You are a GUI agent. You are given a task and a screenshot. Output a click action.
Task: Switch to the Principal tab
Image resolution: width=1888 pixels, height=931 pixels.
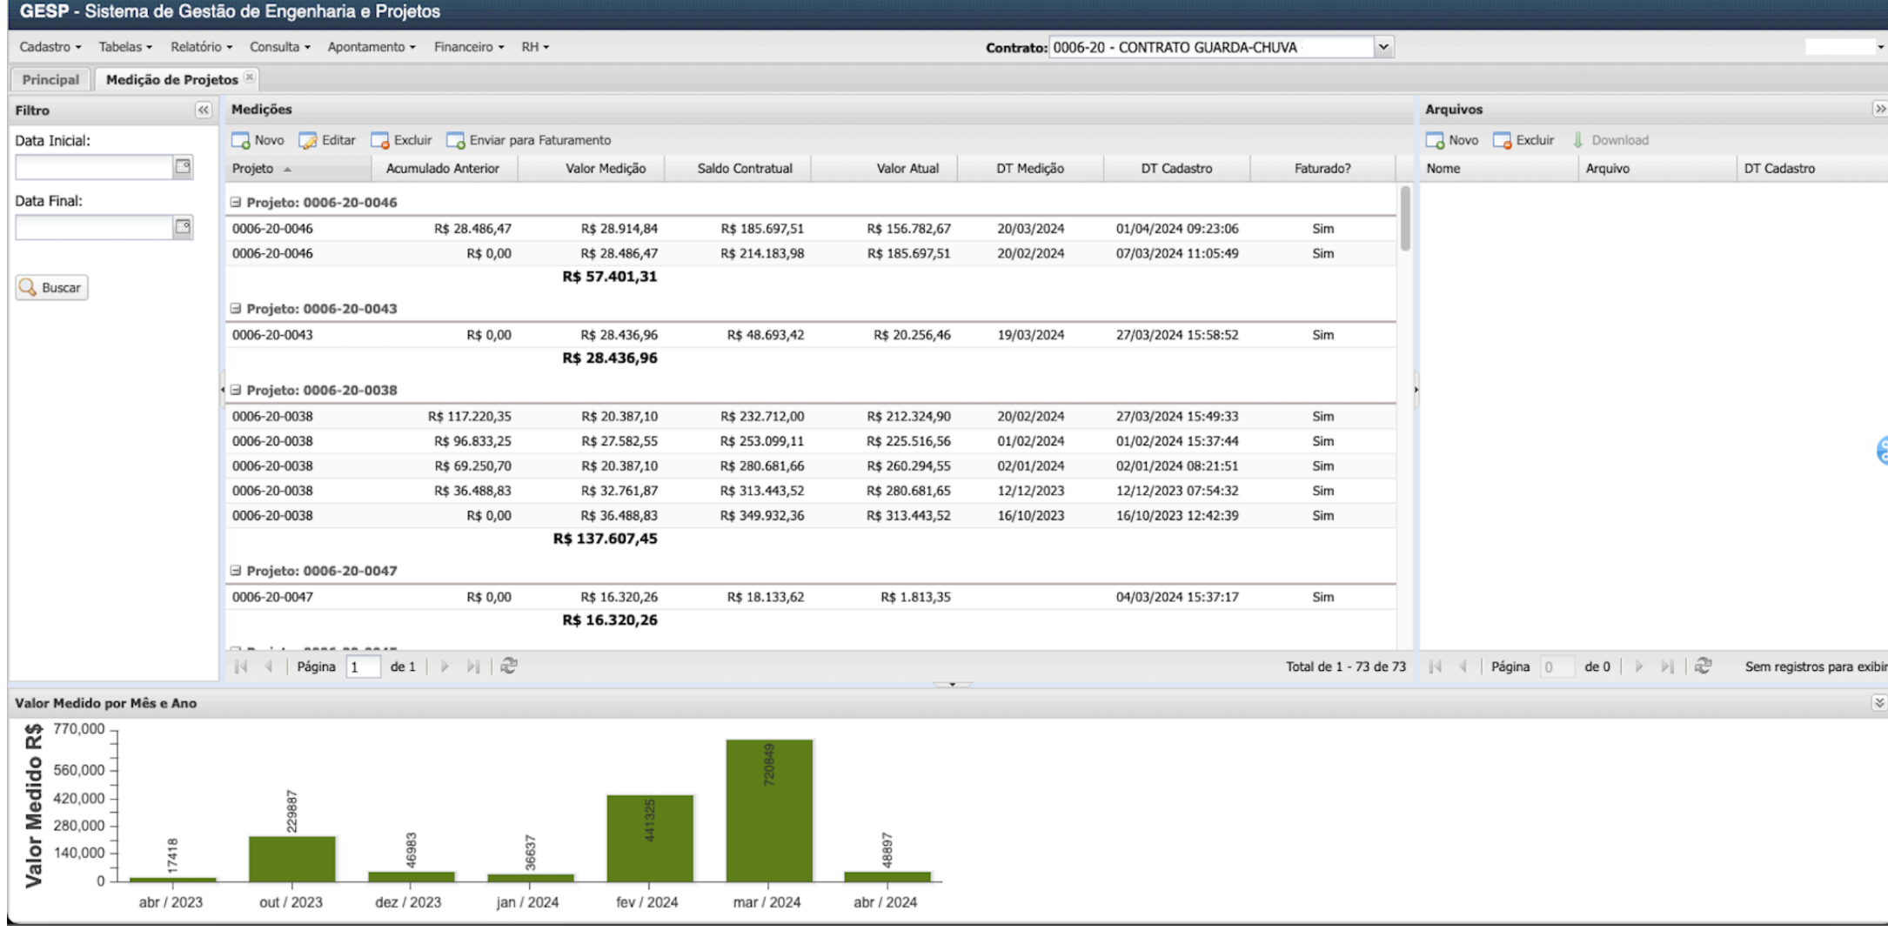tap(50, 80)
